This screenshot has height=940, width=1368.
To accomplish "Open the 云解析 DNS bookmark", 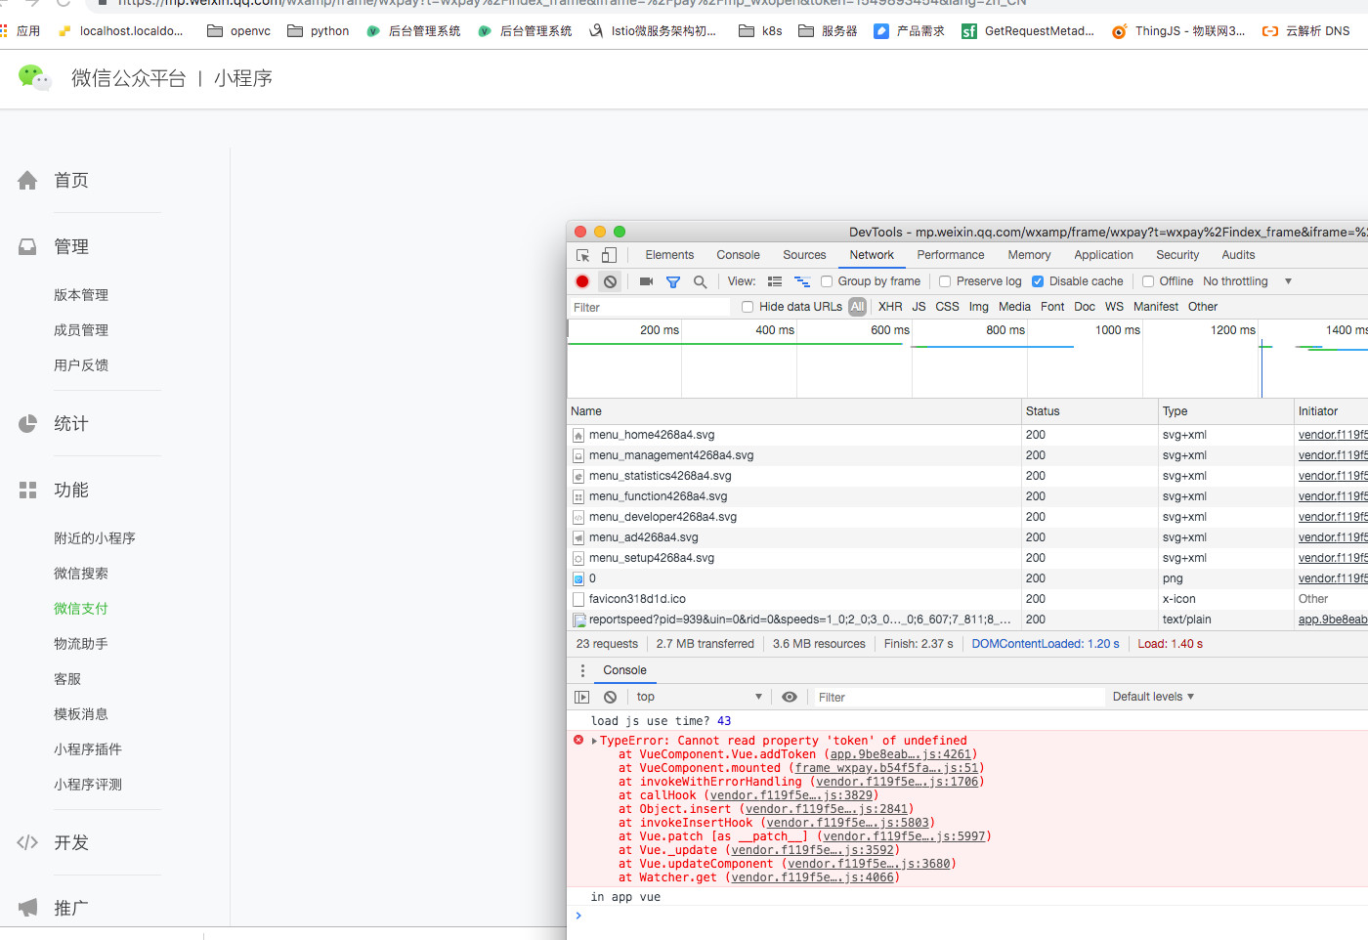I will tap(1306, 31).
